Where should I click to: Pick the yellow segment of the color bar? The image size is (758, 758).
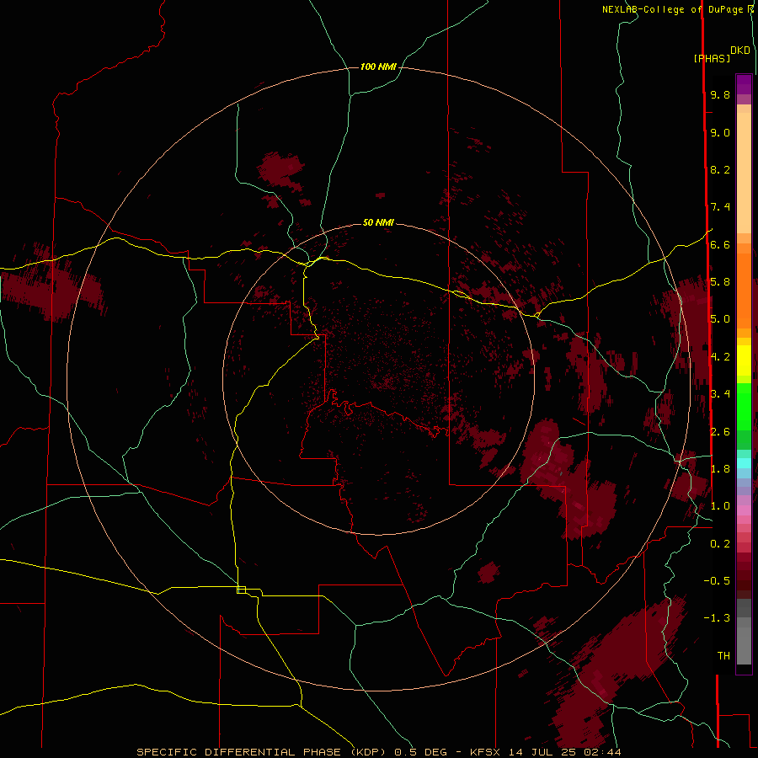point(744,360)
